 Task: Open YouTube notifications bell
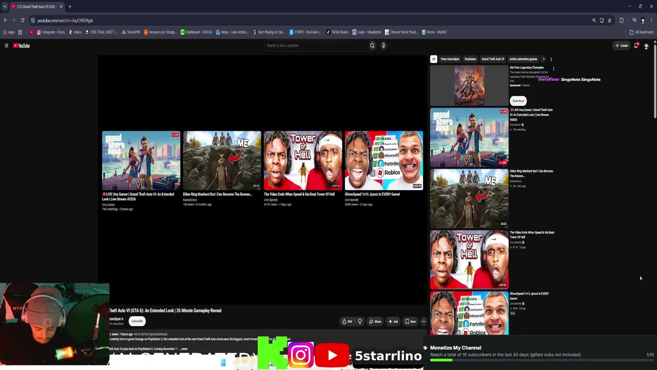coord(636,46)
